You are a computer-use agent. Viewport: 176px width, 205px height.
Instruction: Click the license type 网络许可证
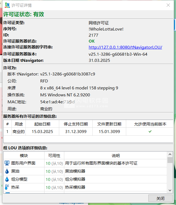99,23
